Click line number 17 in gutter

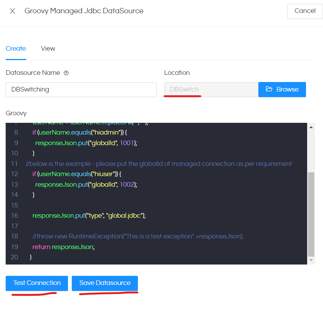tap(14, 226)
